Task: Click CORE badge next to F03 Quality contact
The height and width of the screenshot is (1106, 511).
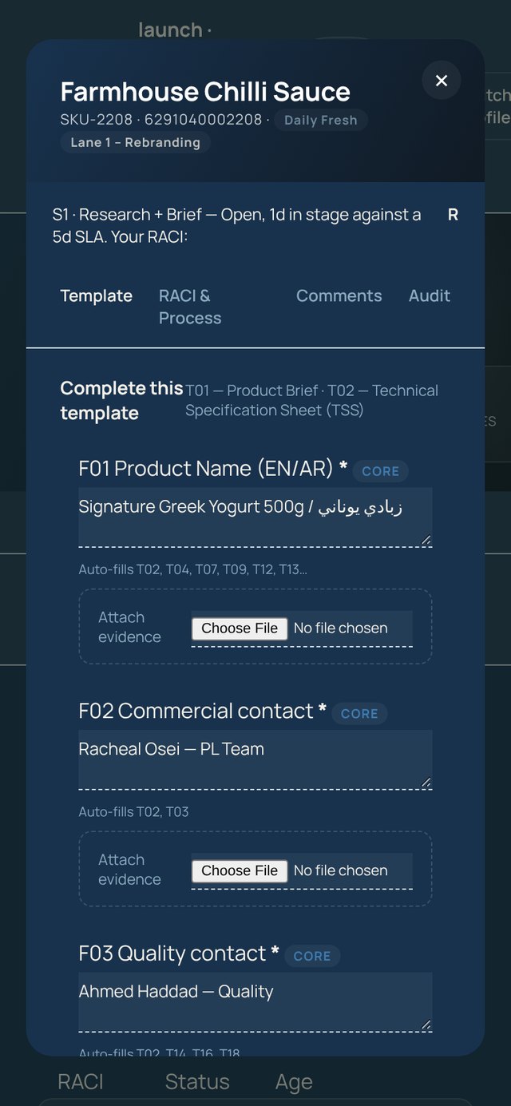Action: click(x=312, y=956)
